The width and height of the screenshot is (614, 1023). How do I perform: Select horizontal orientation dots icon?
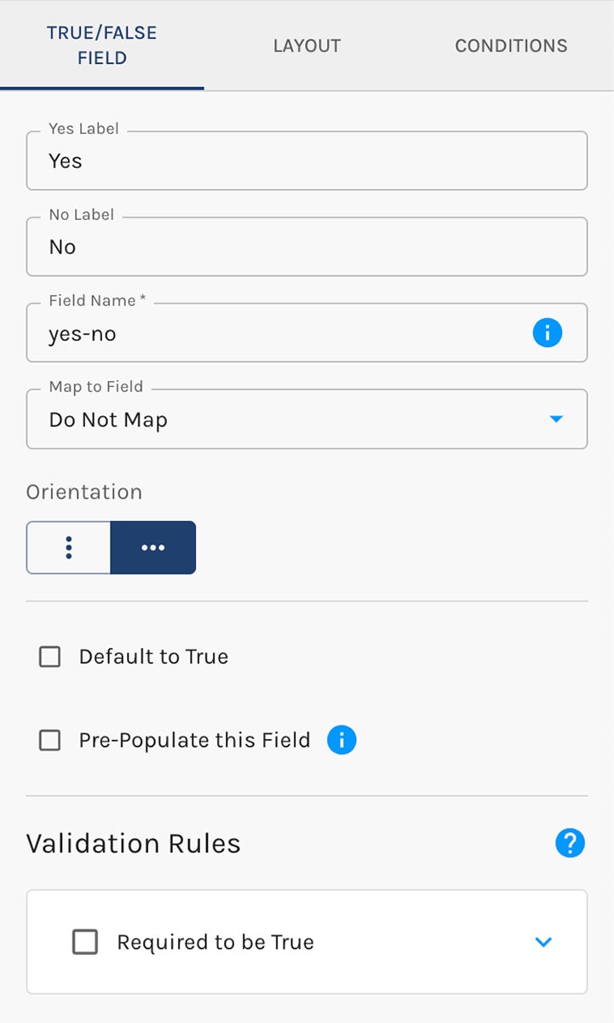pos(153,547)
